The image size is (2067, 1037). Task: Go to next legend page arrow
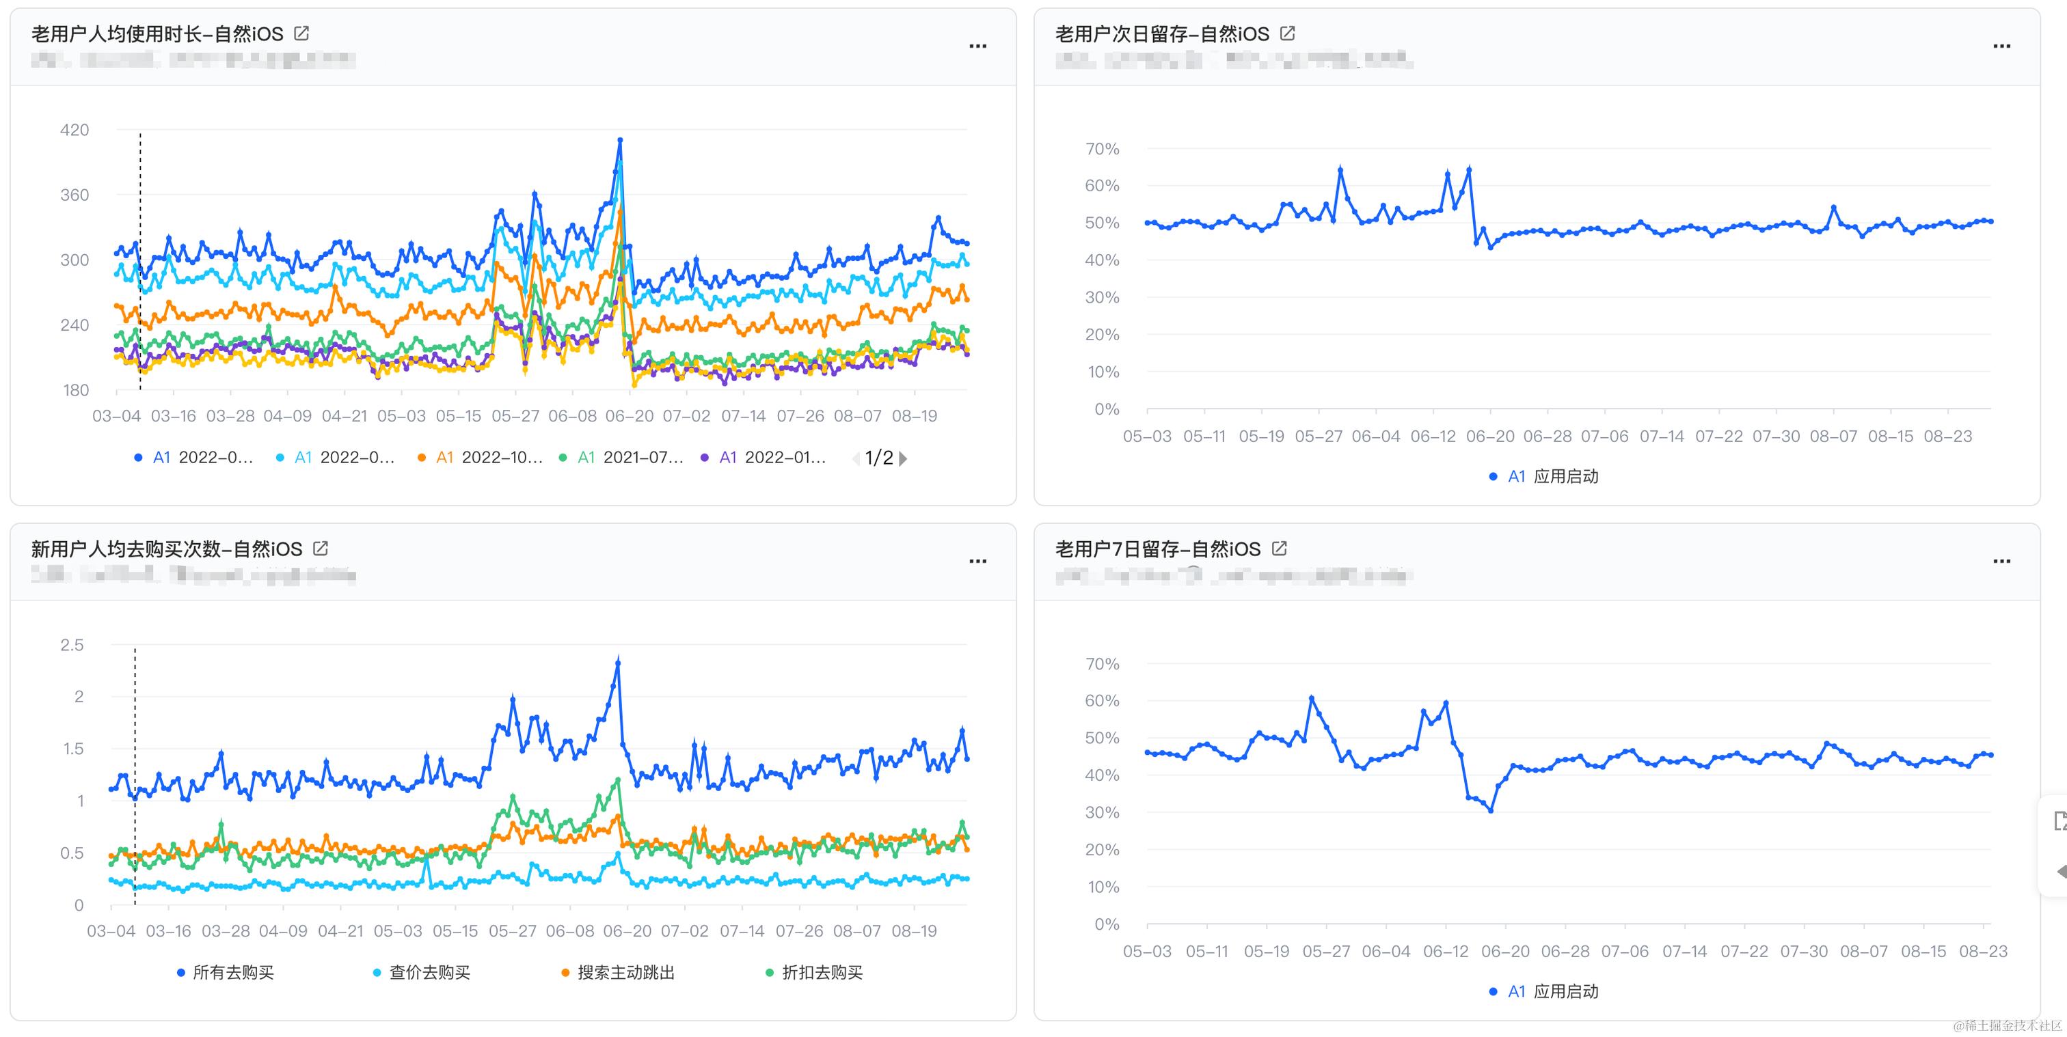[904, 459]
